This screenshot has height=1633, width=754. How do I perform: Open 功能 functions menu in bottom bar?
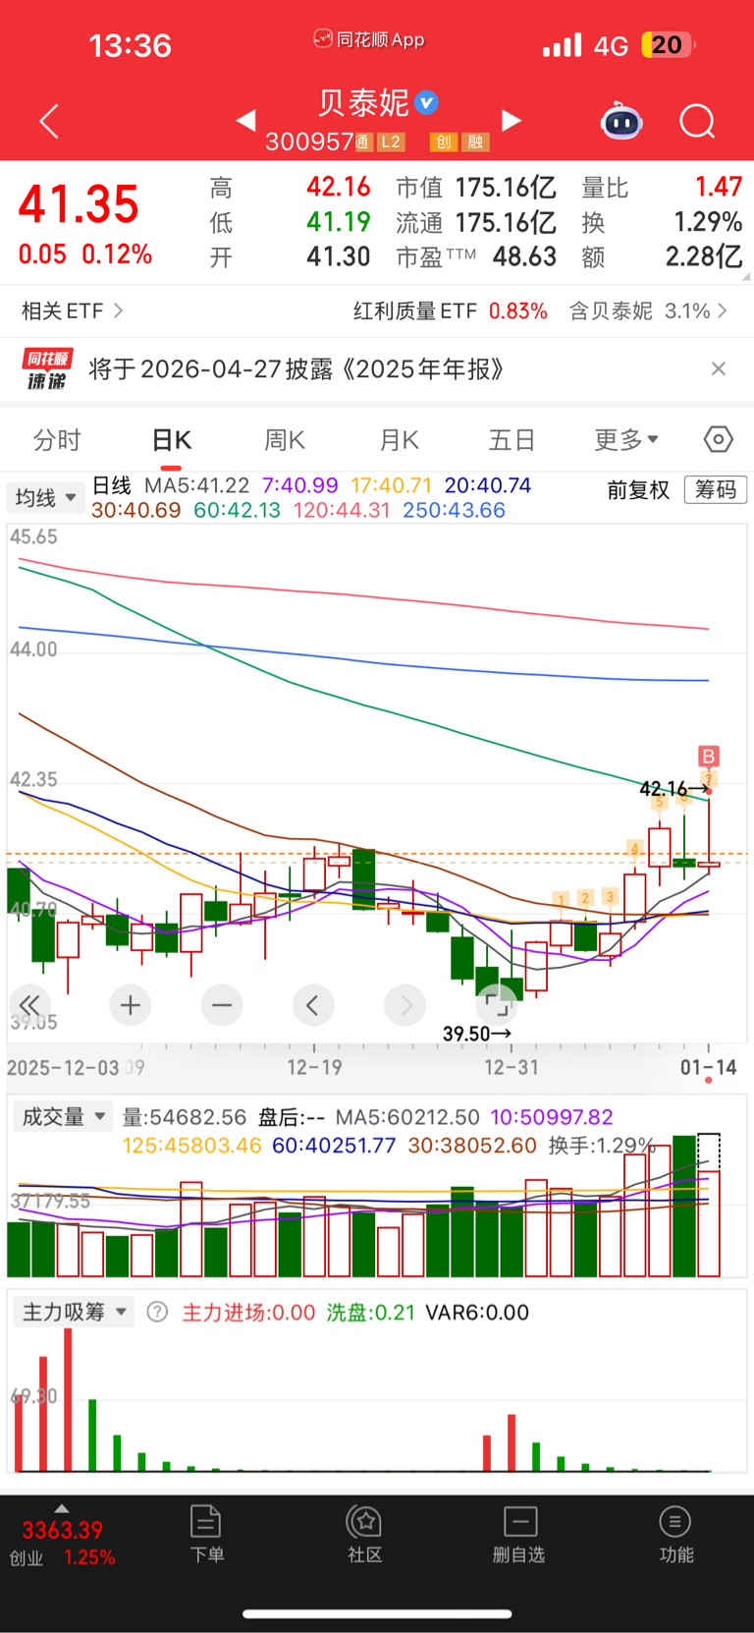pos(675,1533)
